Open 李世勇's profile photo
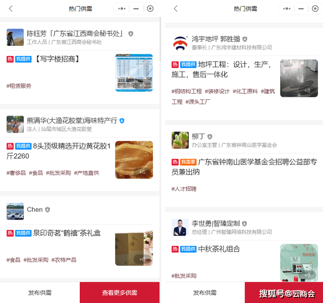 coord(180,227)
